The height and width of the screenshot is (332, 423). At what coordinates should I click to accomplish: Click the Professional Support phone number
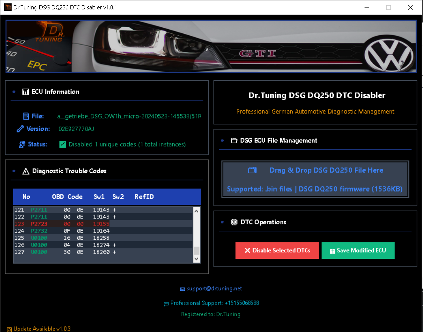coord(242,303)
